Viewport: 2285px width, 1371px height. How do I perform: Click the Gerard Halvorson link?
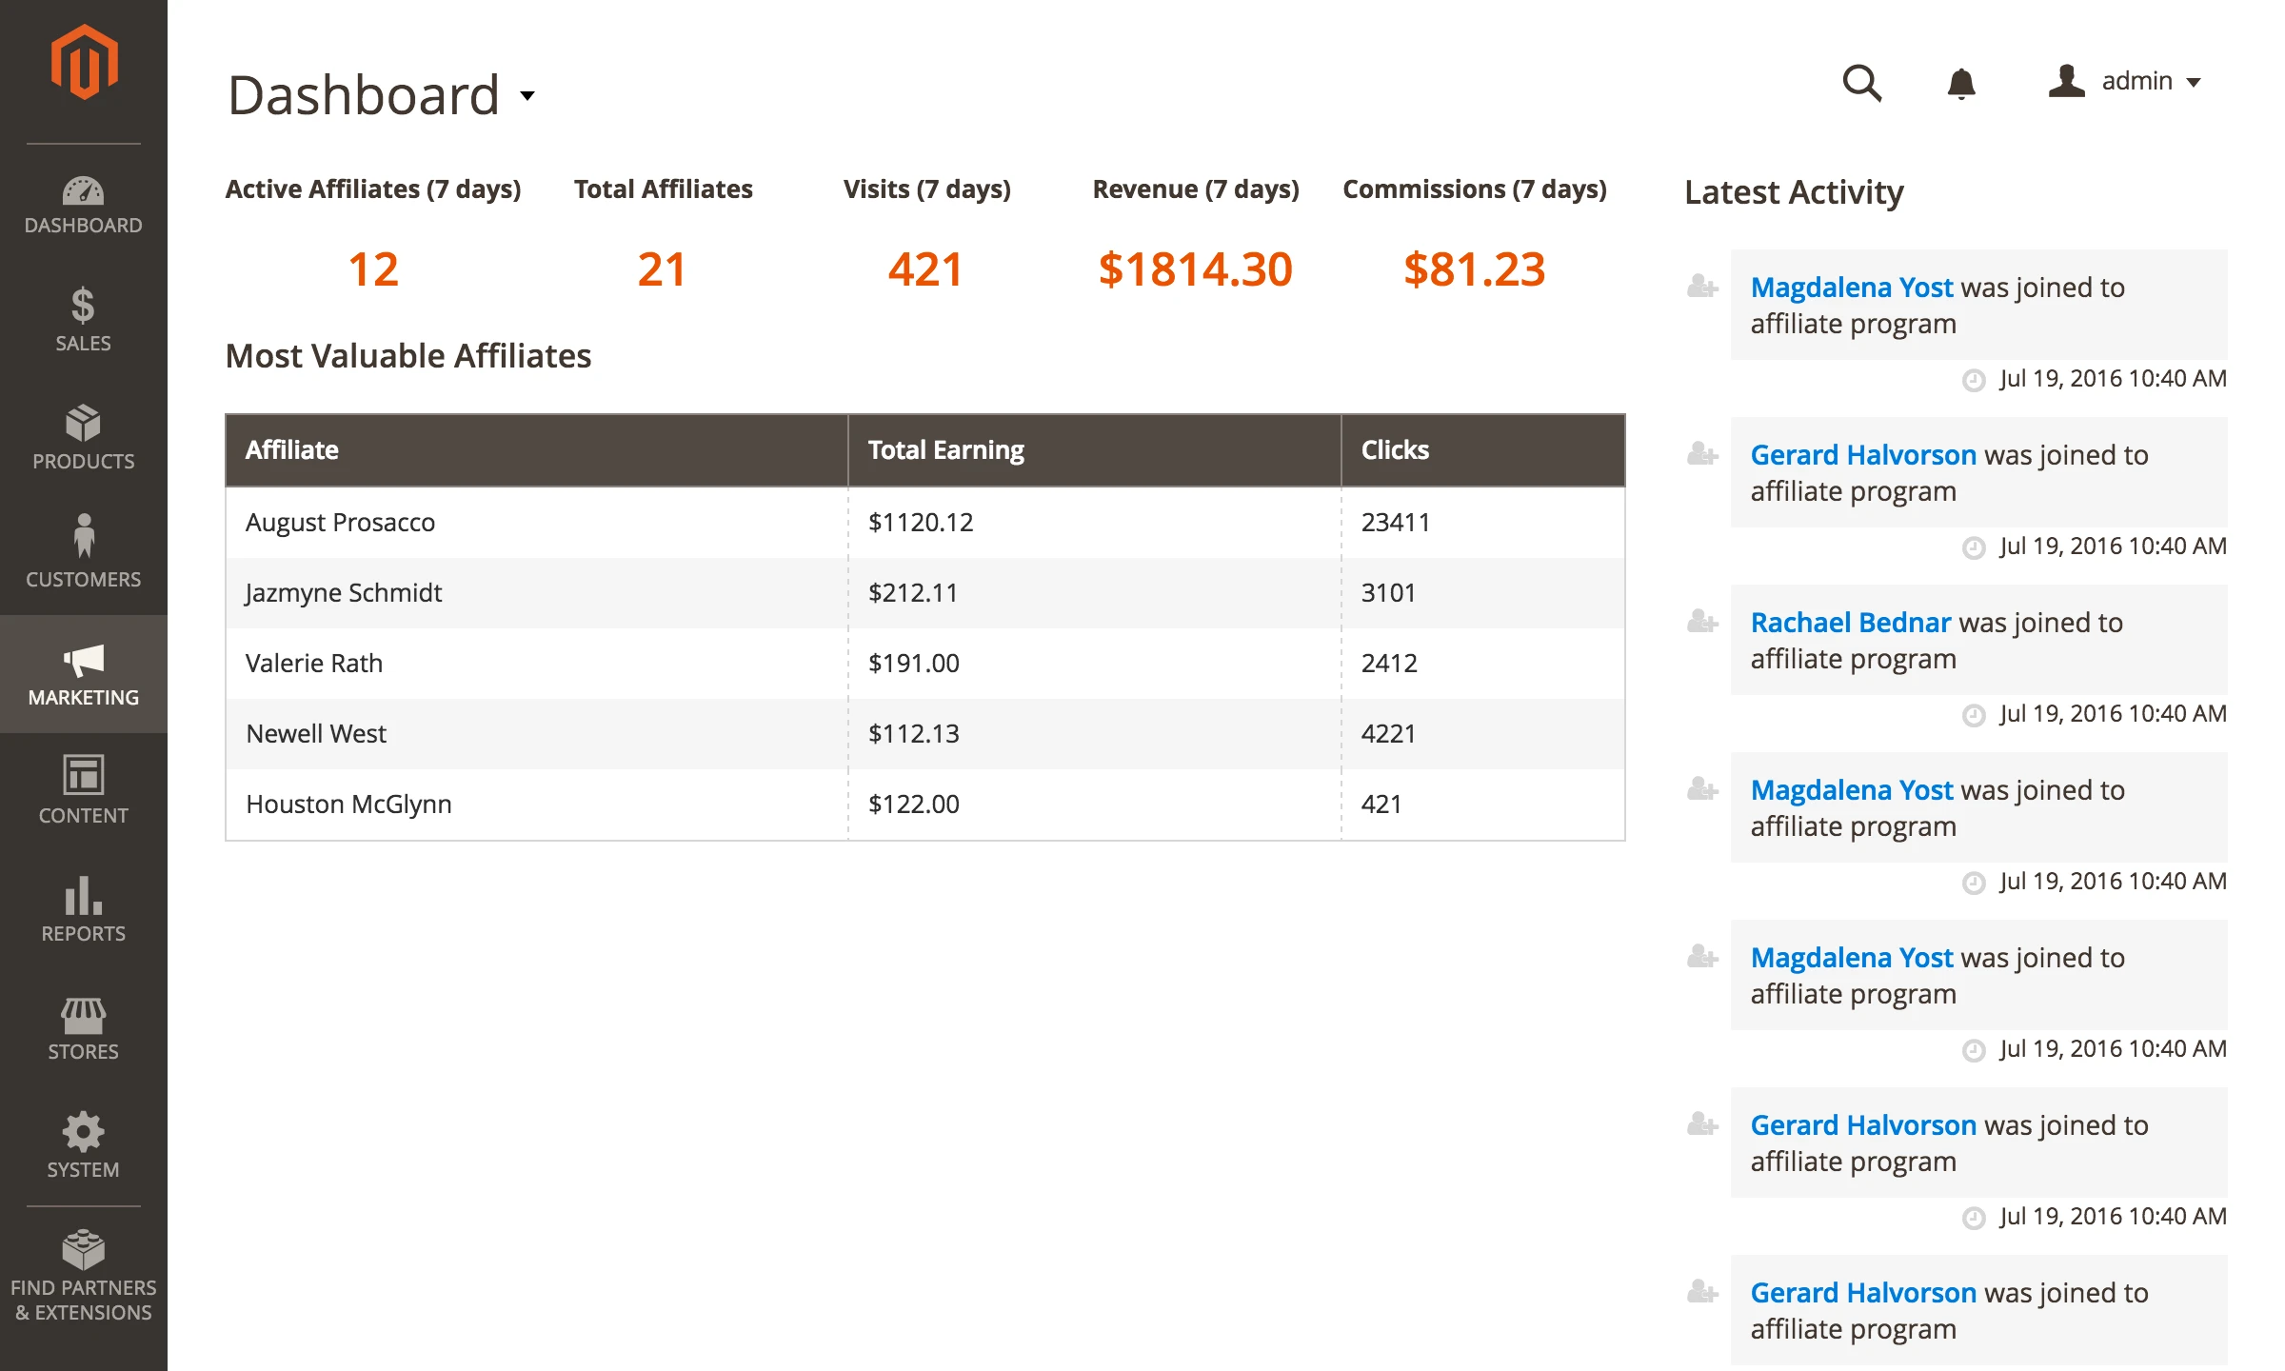1862,454
